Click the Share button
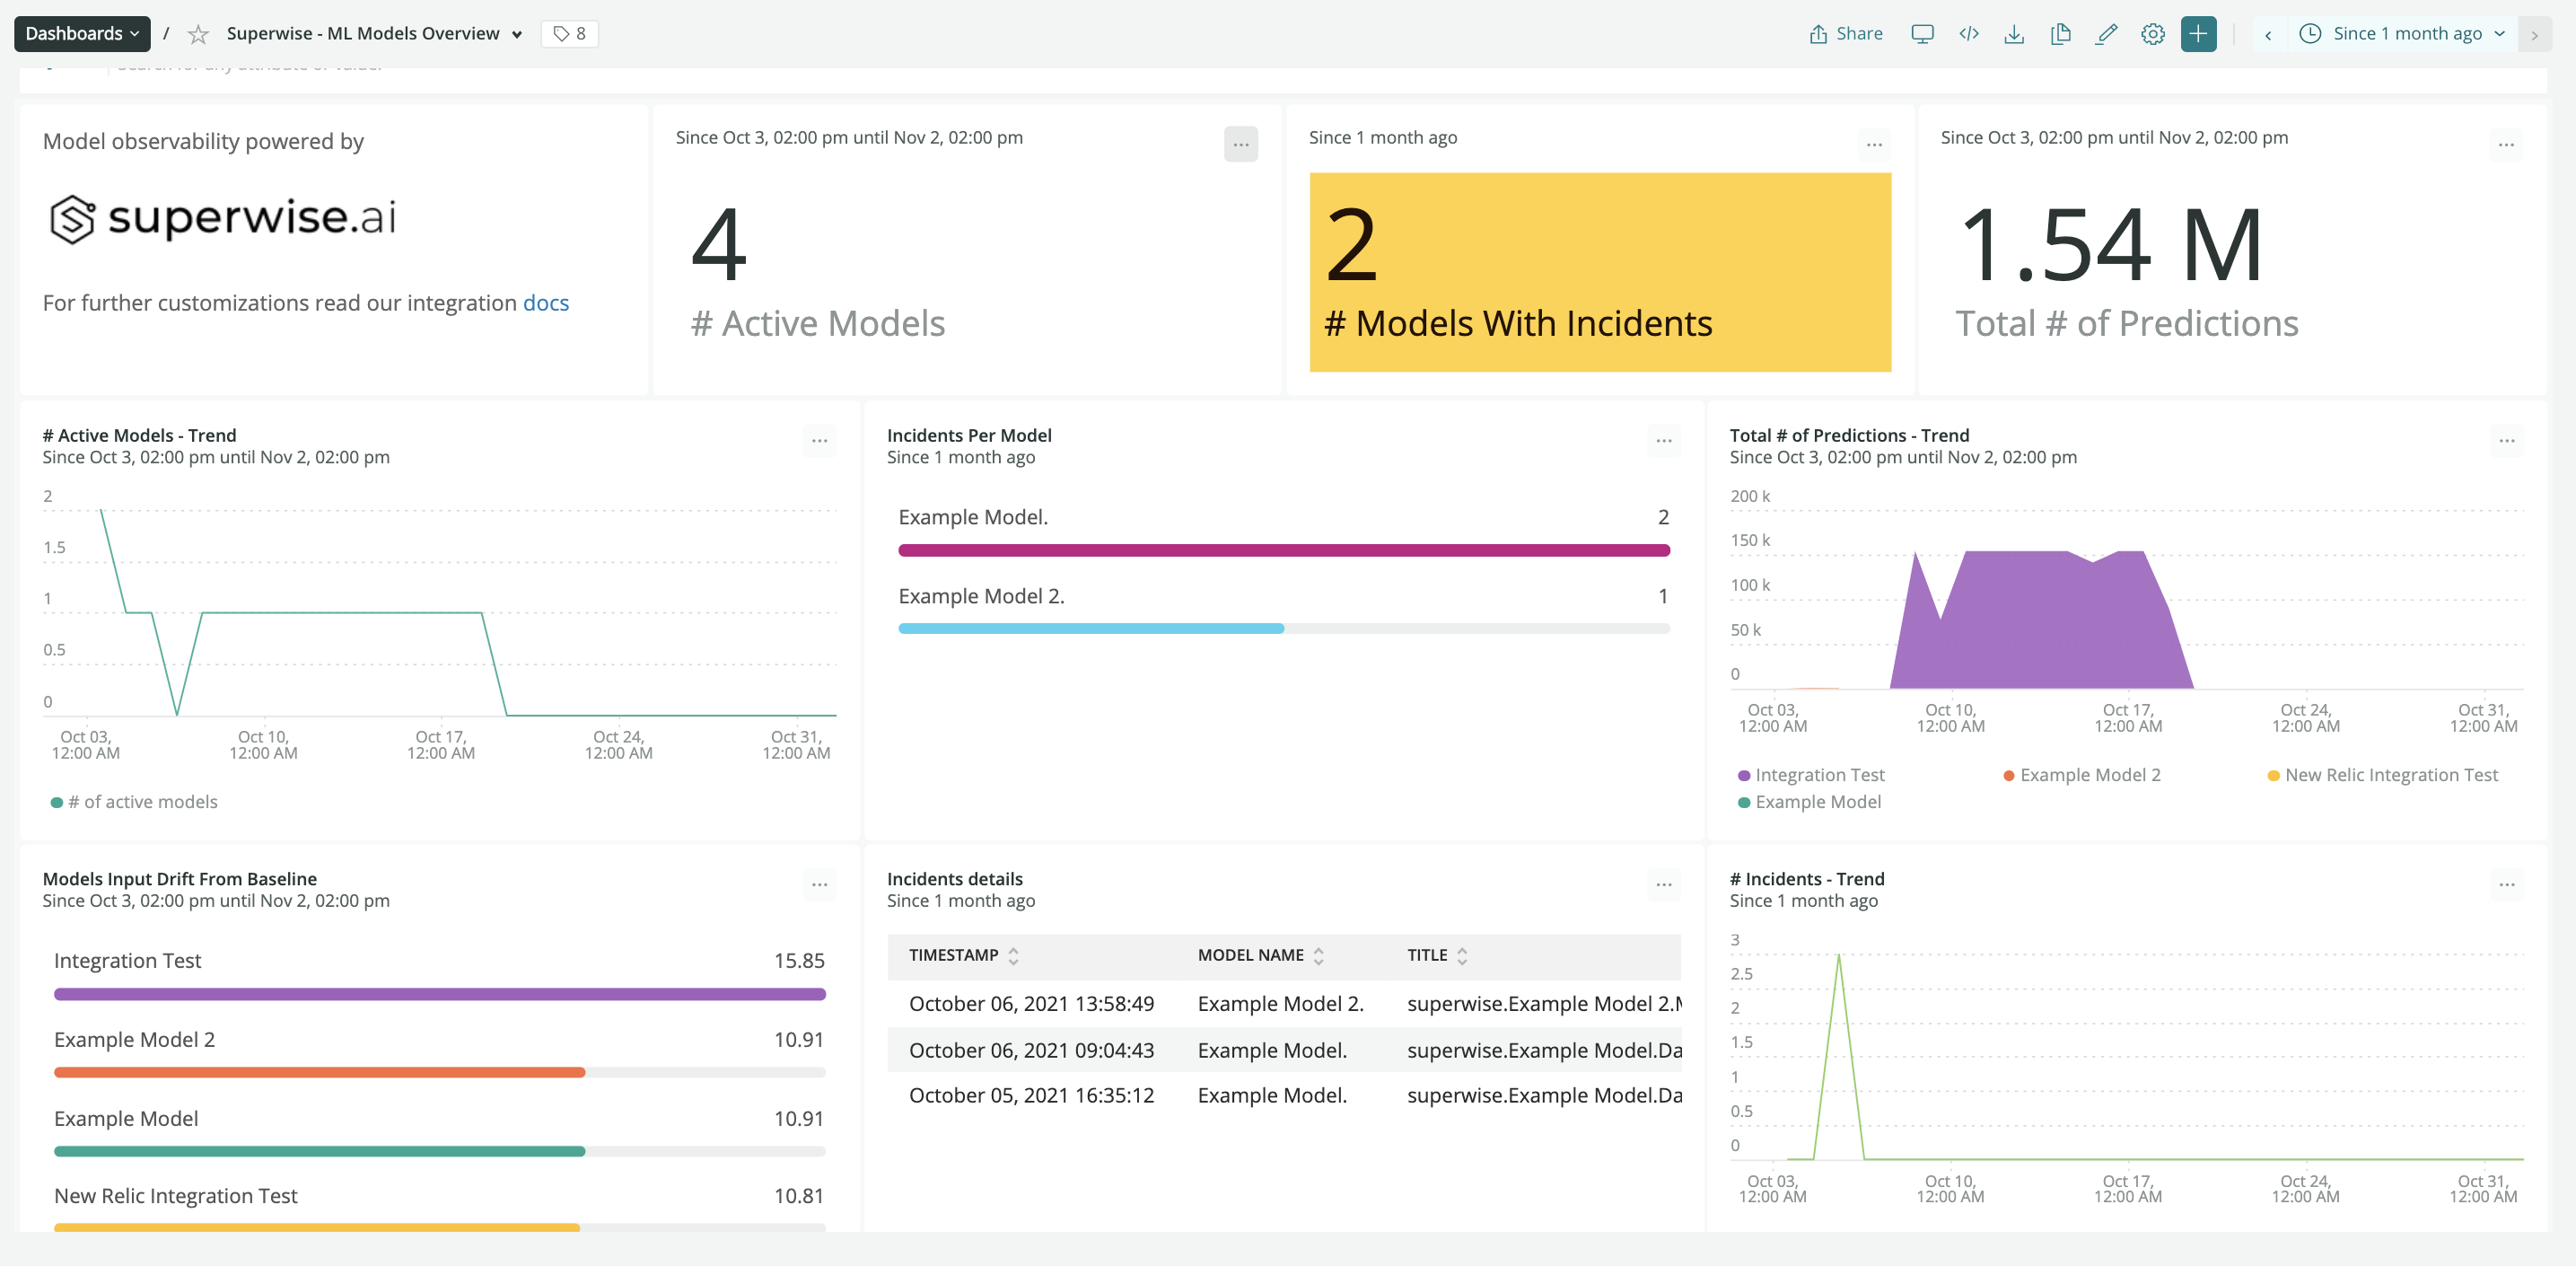The height and width of the screenshot is (1266, 2576). (1845, 34)
